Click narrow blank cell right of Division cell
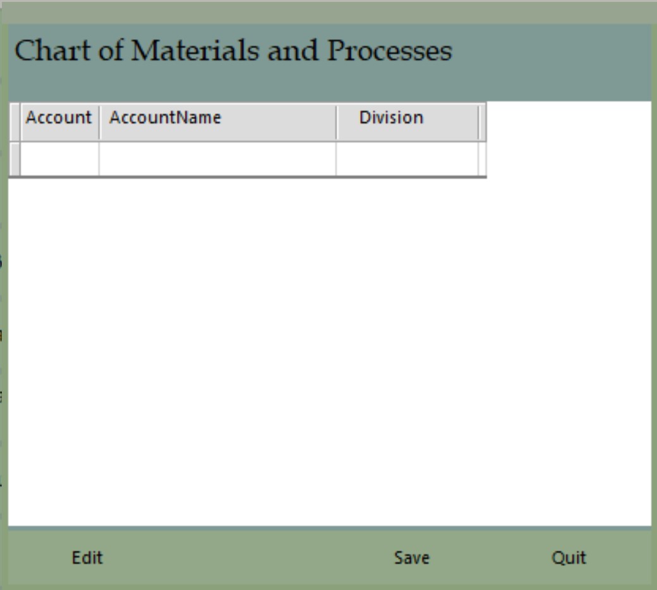 (482, 159)
